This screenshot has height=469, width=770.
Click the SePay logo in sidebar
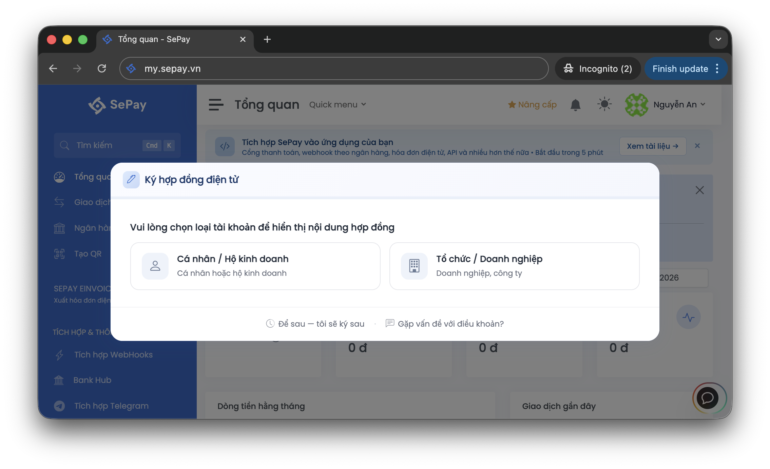[x=117, y=105]
